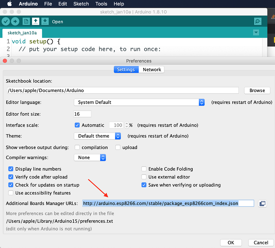Open the tab options dropdown arrow
Viewport: 275px width, 248px height.
point(256,32)
